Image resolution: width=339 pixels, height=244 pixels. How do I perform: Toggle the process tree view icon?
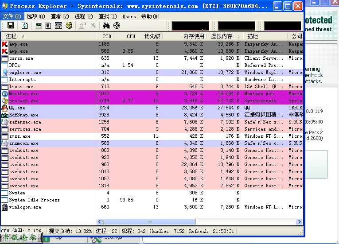point(48,26)
